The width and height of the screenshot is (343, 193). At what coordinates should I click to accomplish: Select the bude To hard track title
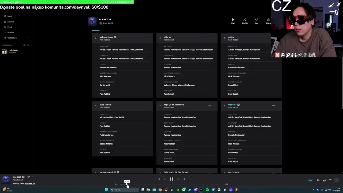(x=106, y=105)
